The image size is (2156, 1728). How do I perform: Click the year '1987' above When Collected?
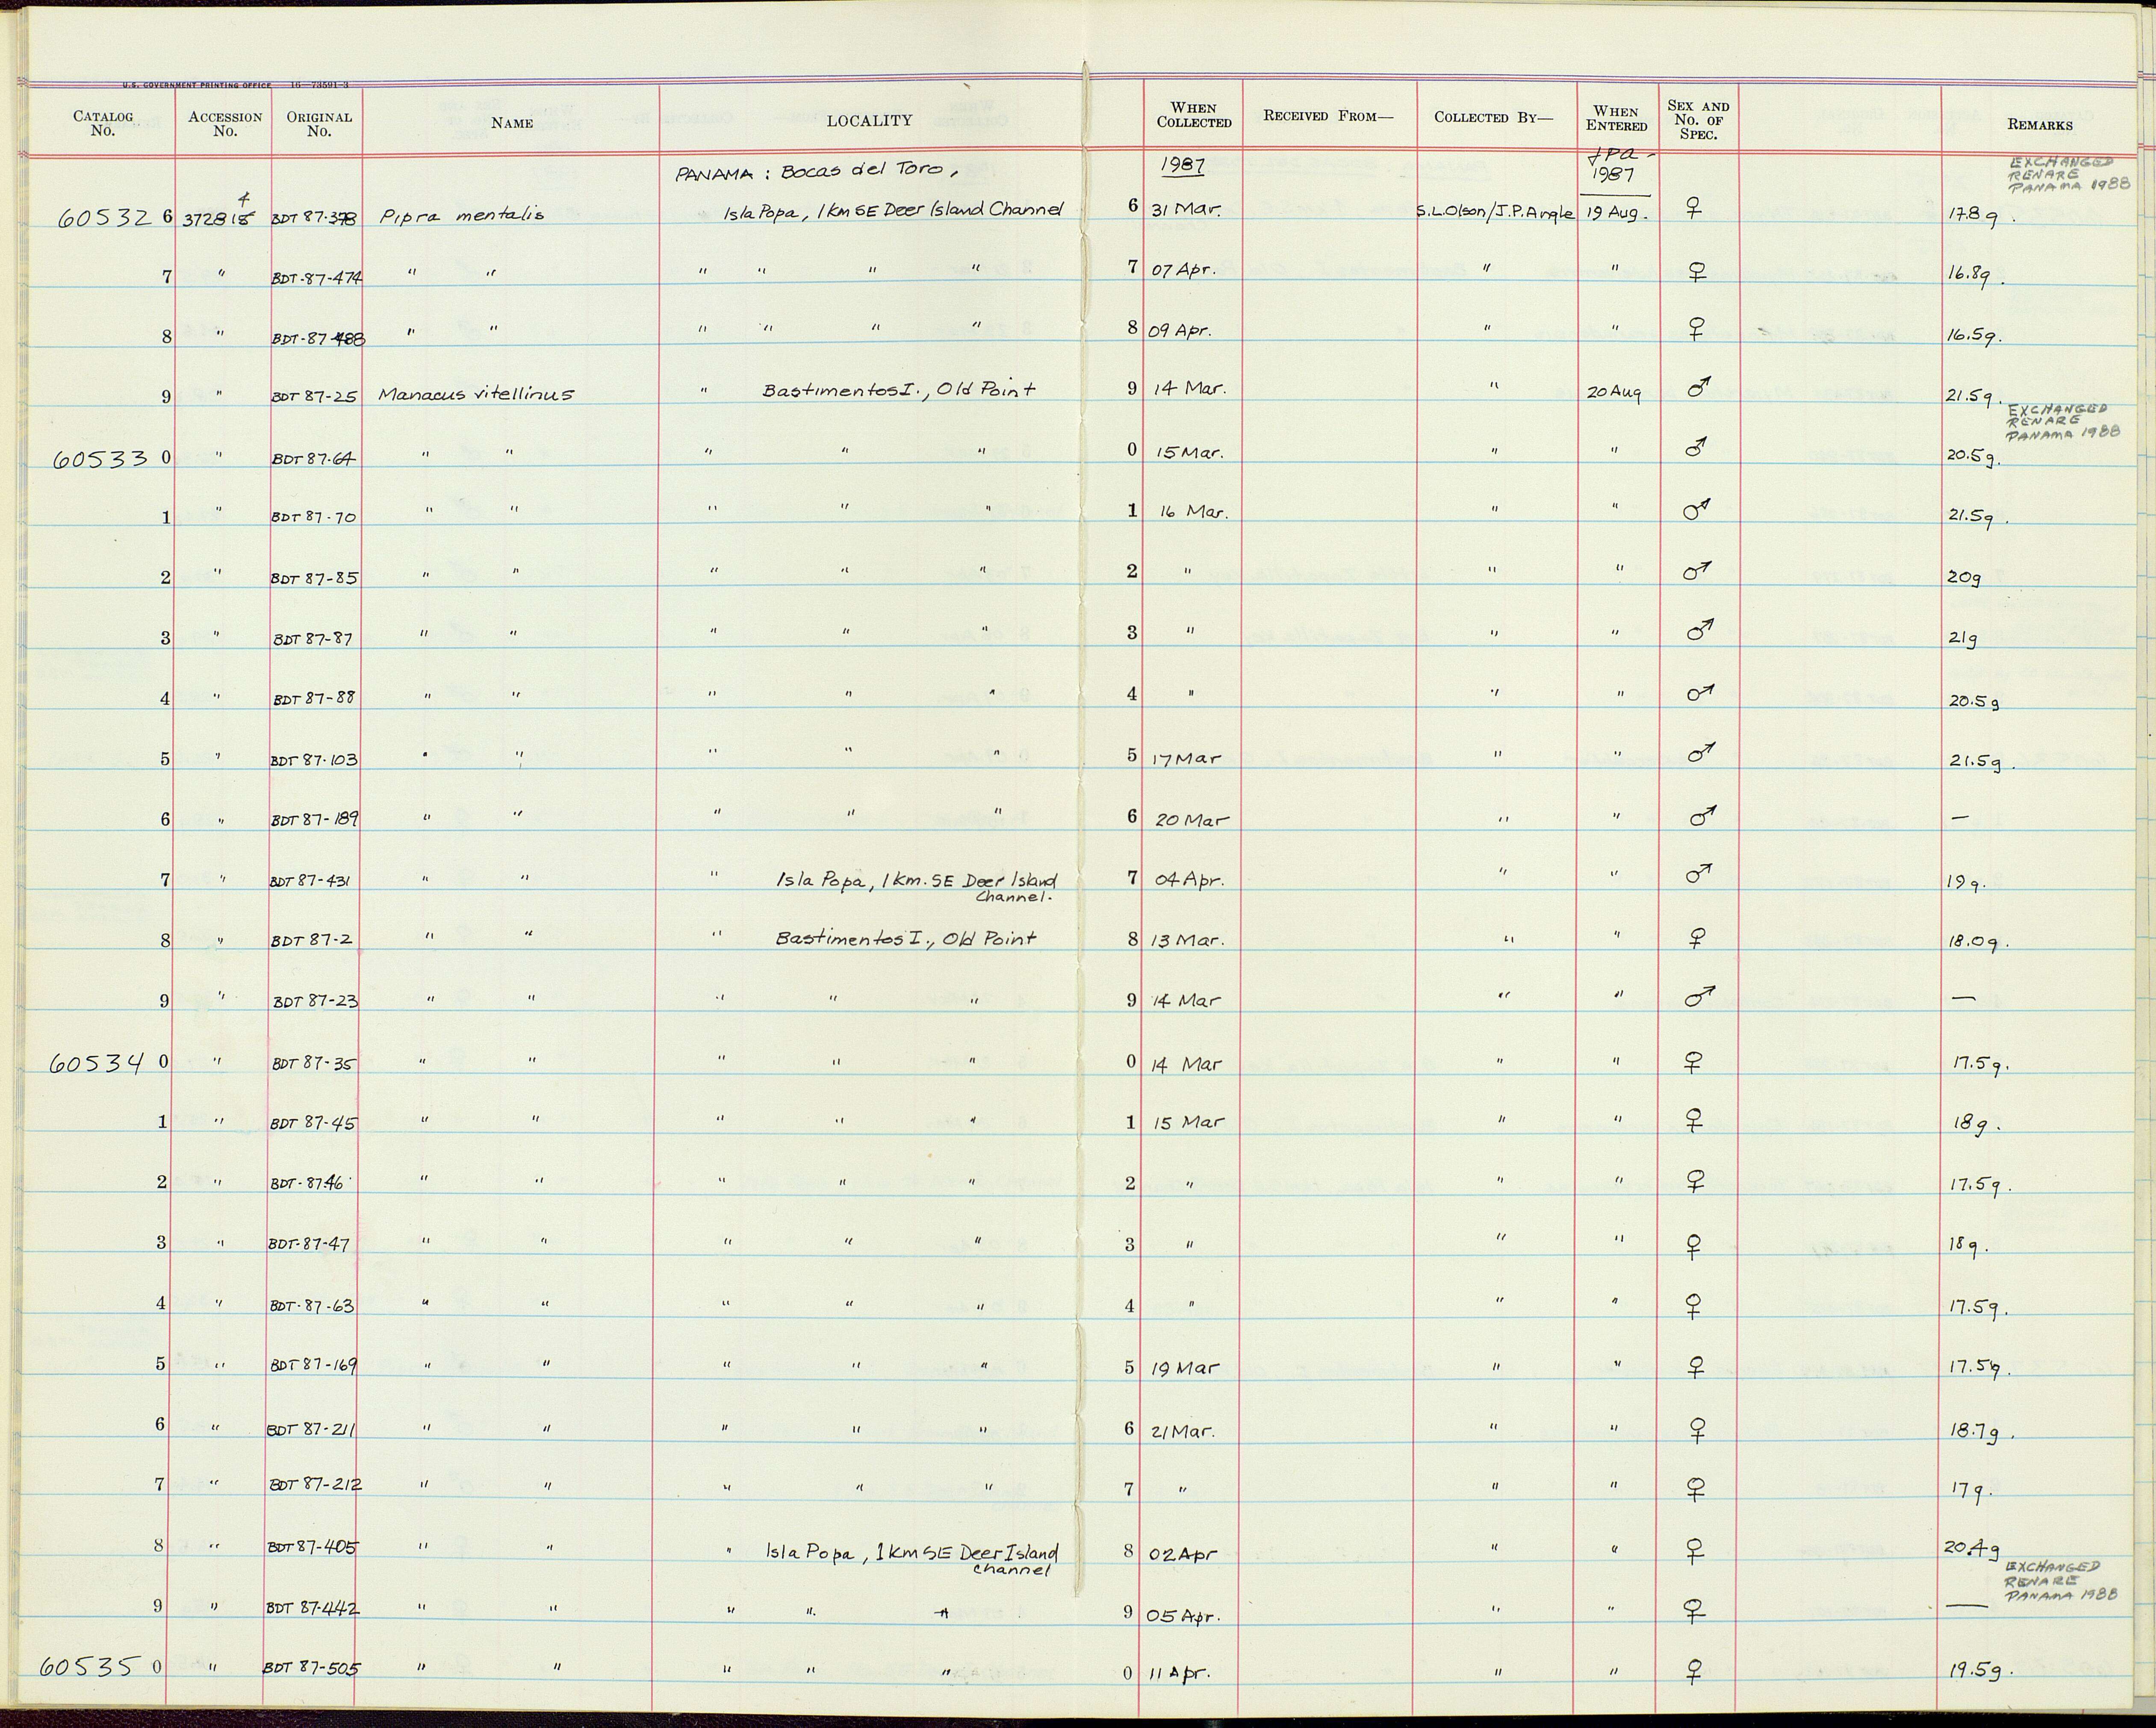click(x=1183, y=165)
